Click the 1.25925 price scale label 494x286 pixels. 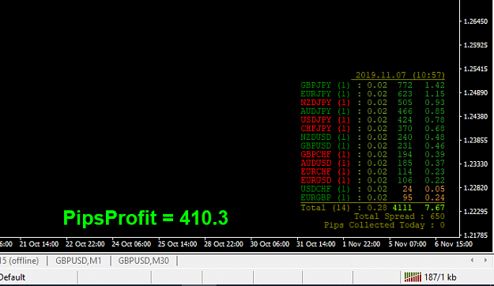(x=476, y=45)
